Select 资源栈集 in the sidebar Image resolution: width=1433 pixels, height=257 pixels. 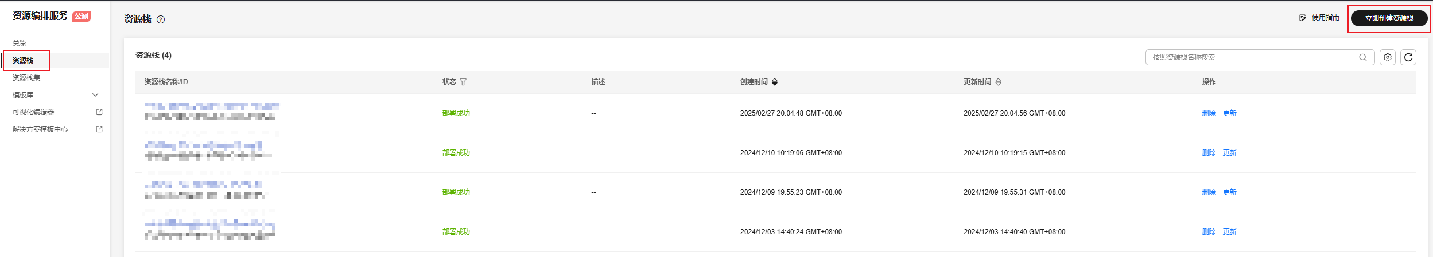26,78
